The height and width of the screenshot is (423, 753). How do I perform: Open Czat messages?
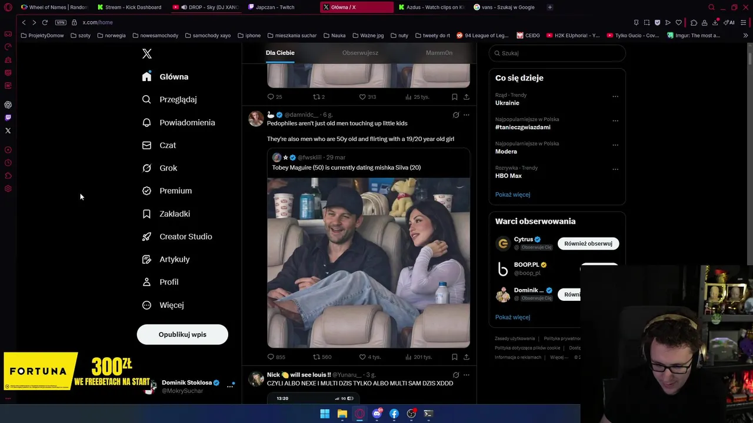click(x=159, y=145)
